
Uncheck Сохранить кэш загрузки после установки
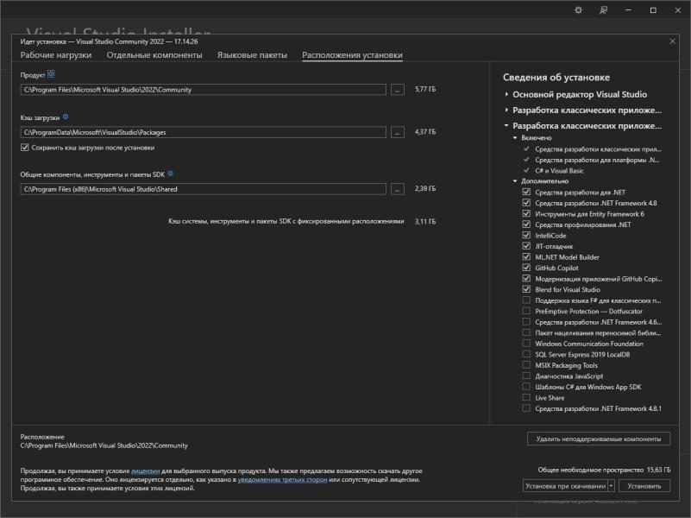pyautogui.click(x=24, y=148)
